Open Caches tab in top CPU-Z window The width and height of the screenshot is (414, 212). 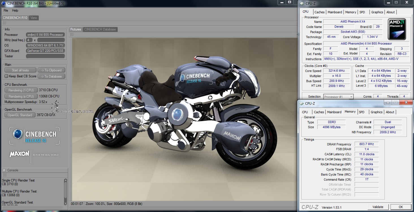point(319,12)
